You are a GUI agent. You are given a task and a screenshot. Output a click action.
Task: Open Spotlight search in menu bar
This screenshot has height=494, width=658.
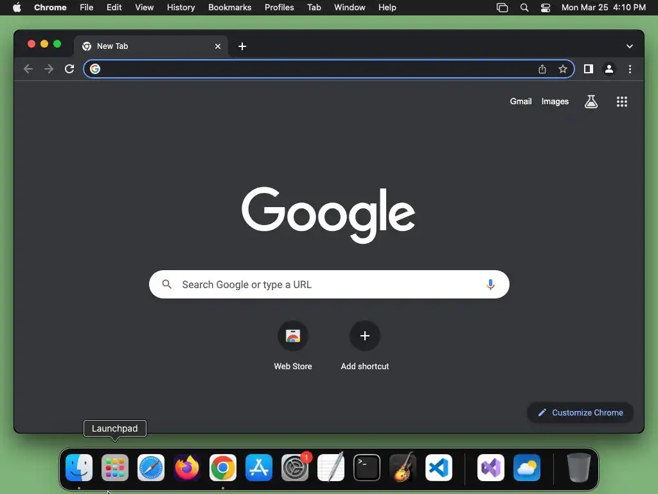(524, 8)
